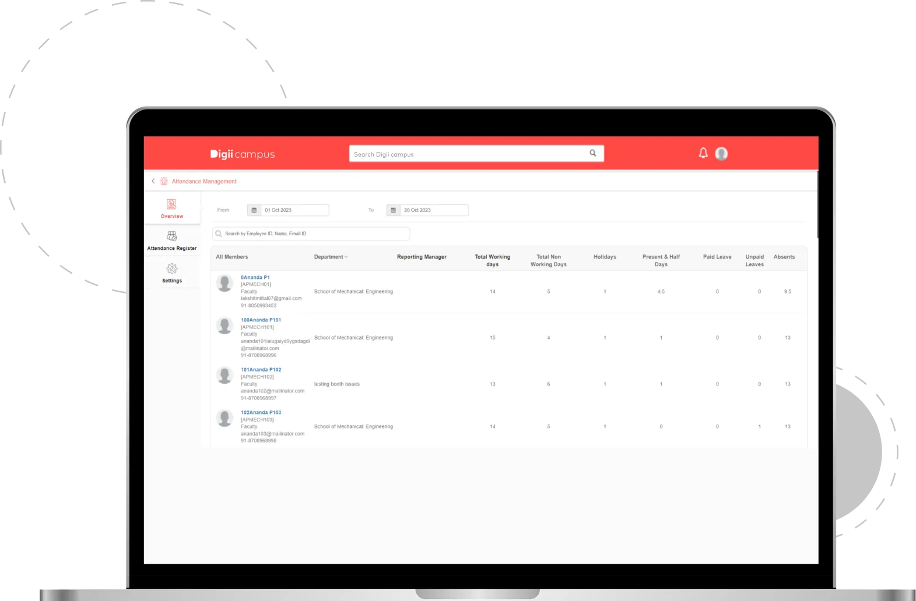
Task: Open the To date calendar icon
Action: click(x=393, y=210)
